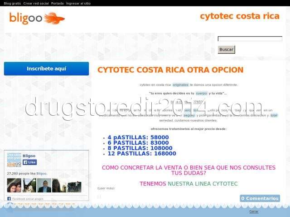Click the ofrecemos tratamientos al mejor precio text
The image size is (290, 217).
188,129
